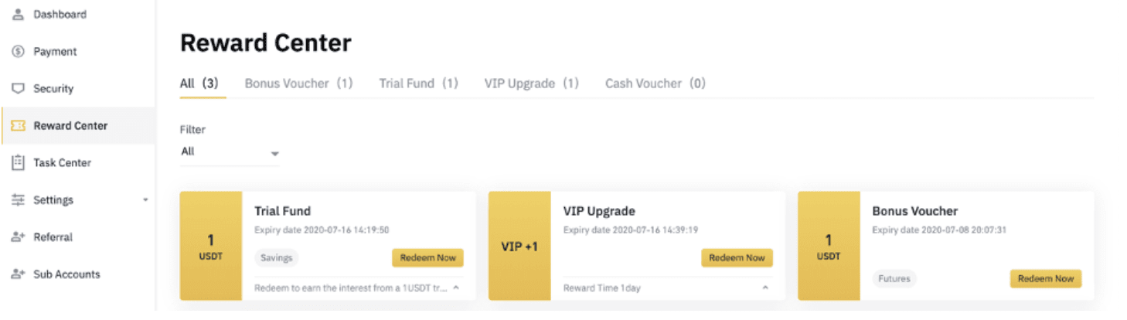Click the Referral add-user icon
The width and height of the screenshot is (1127, 320).
coord(19,237)
